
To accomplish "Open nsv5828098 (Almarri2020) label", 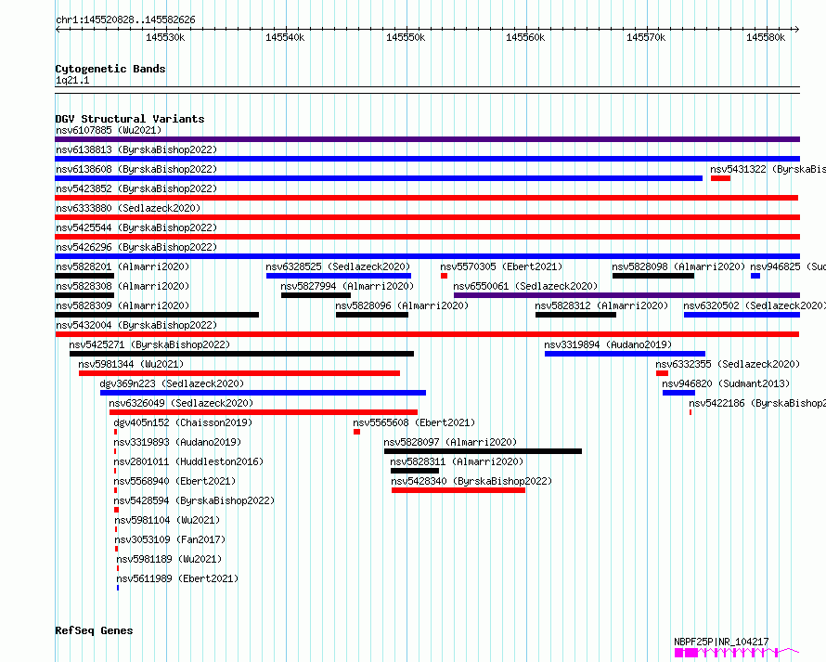I will (678, 266).
